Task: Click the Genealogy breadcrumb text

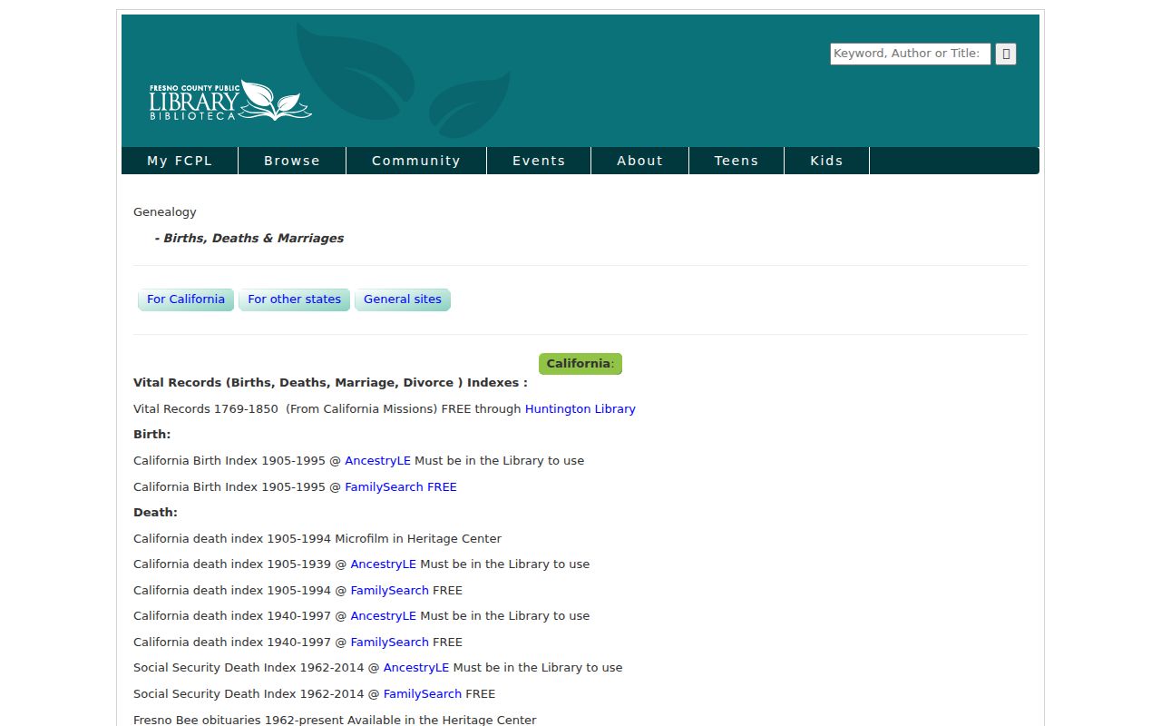Action: (x=165, y=212)
